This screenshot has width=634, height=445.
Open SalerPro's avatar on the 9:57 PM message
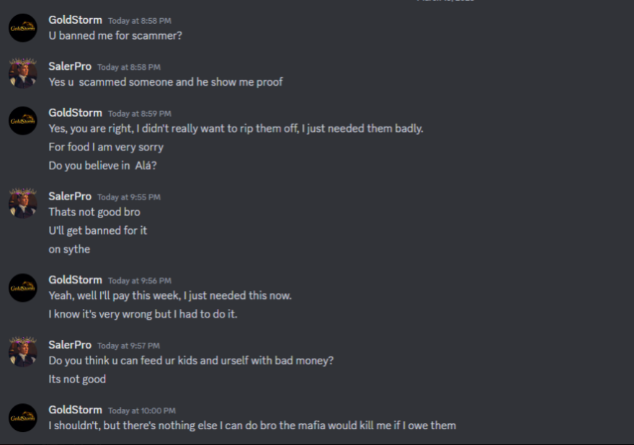tap(23, 352)
